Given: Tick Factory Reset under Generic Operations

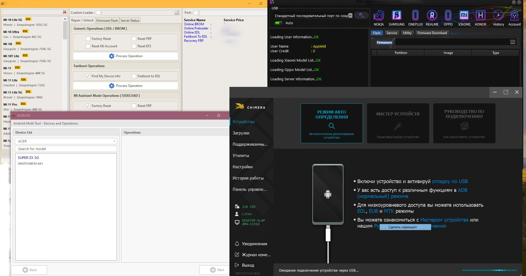Looking at the screenshot, I should (x=88, y=39).
